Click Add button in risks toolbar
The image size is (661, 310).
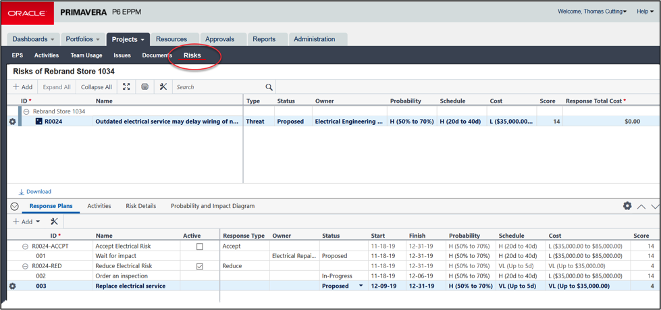click(23, 87)
